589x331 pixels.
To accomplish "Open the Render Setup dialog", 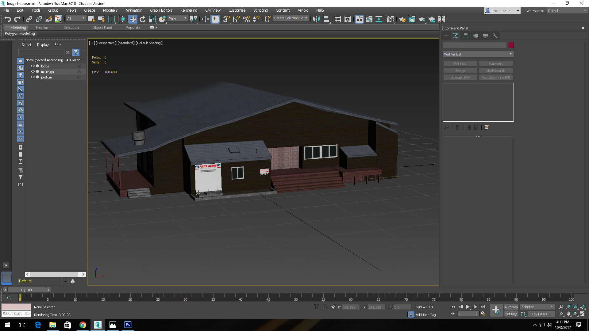I will point(402,19).
